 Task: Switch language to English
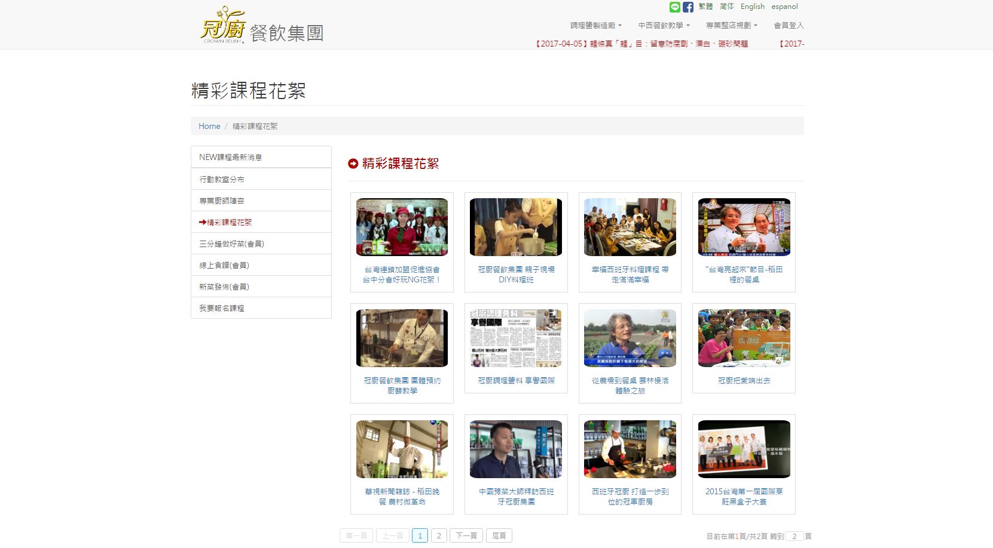(752, 7)
